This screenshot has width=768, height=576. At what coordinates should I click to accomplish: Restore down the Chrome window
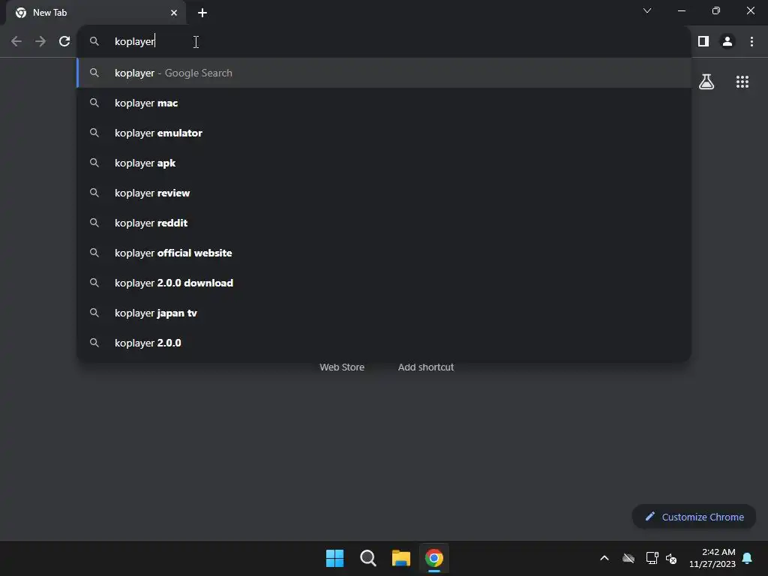pos(716,10)
